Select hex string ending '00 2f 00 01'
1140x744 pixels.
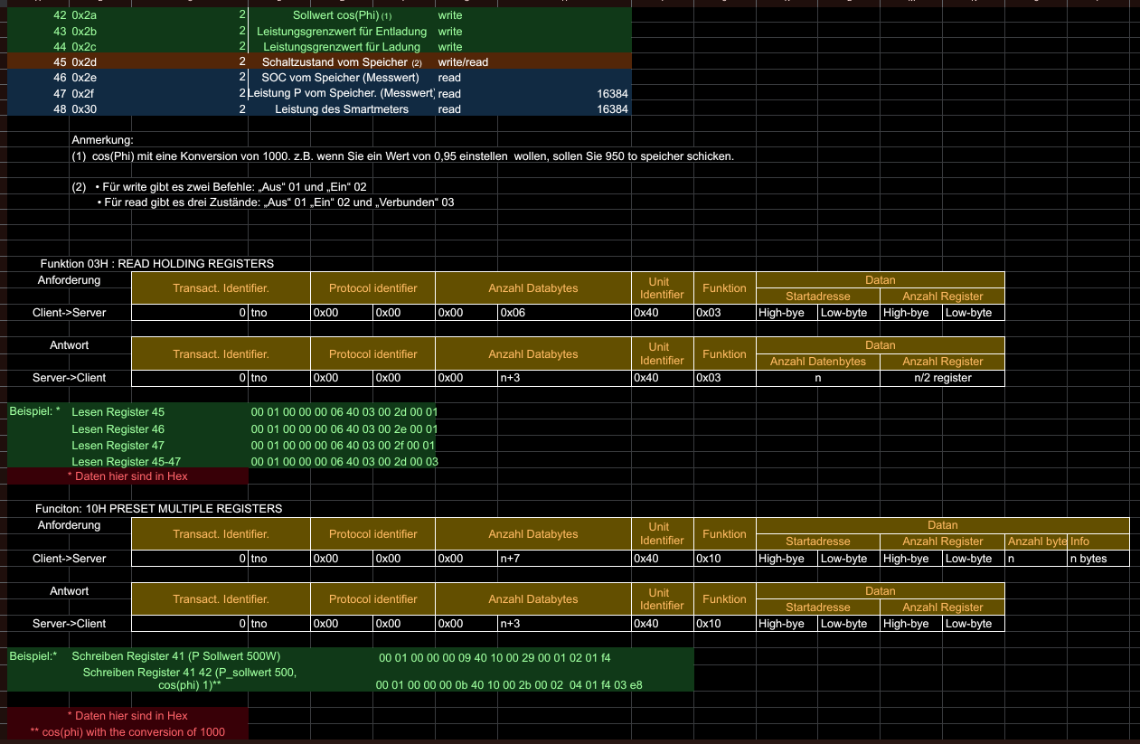[x=344, y=445]
